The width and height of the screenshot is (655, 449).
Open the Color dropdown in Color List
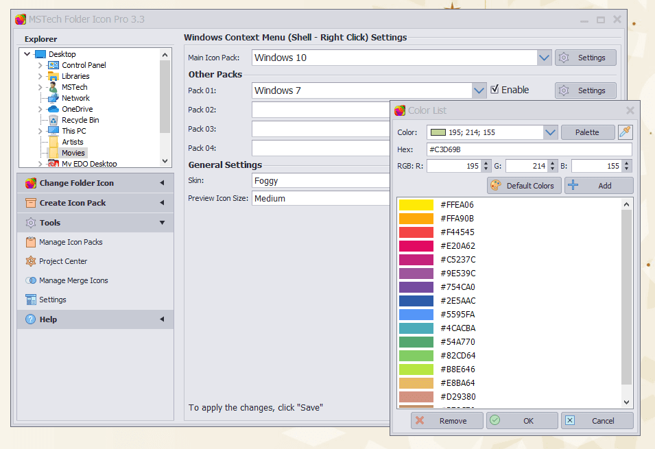(x=550, y=132)
